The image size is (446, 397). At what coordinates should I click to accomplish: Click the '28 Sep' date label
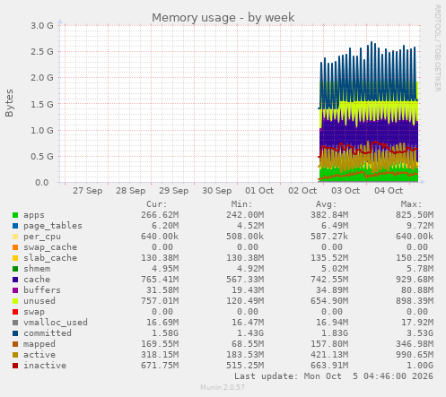coord(131,191)
